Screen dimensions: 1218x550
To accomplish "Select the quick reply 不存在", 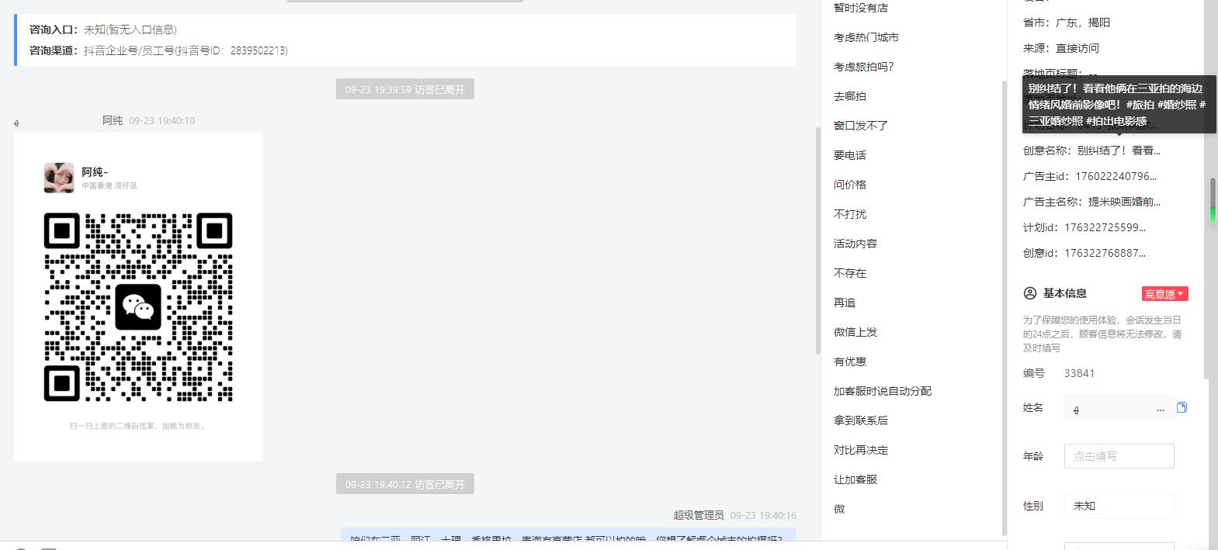I will coord(849,273).
